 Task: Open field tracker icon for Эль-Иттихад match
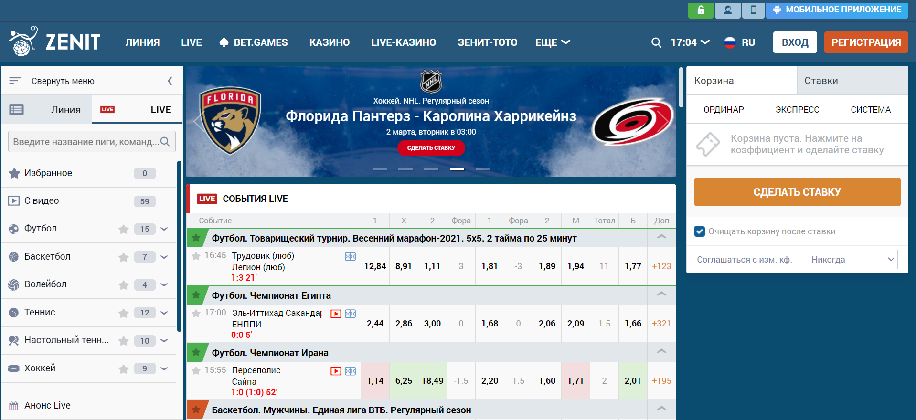point(351,314)
